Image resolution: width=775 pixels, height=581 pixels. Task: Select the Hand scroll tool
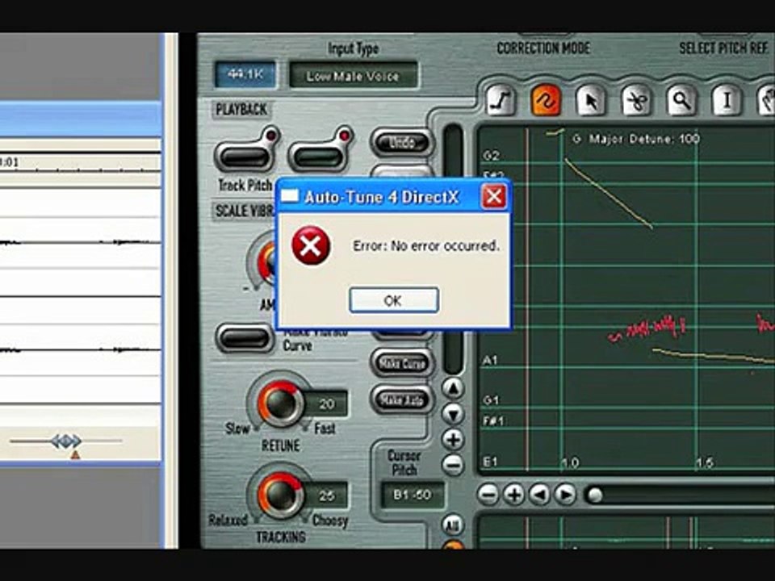click(767, 101)
